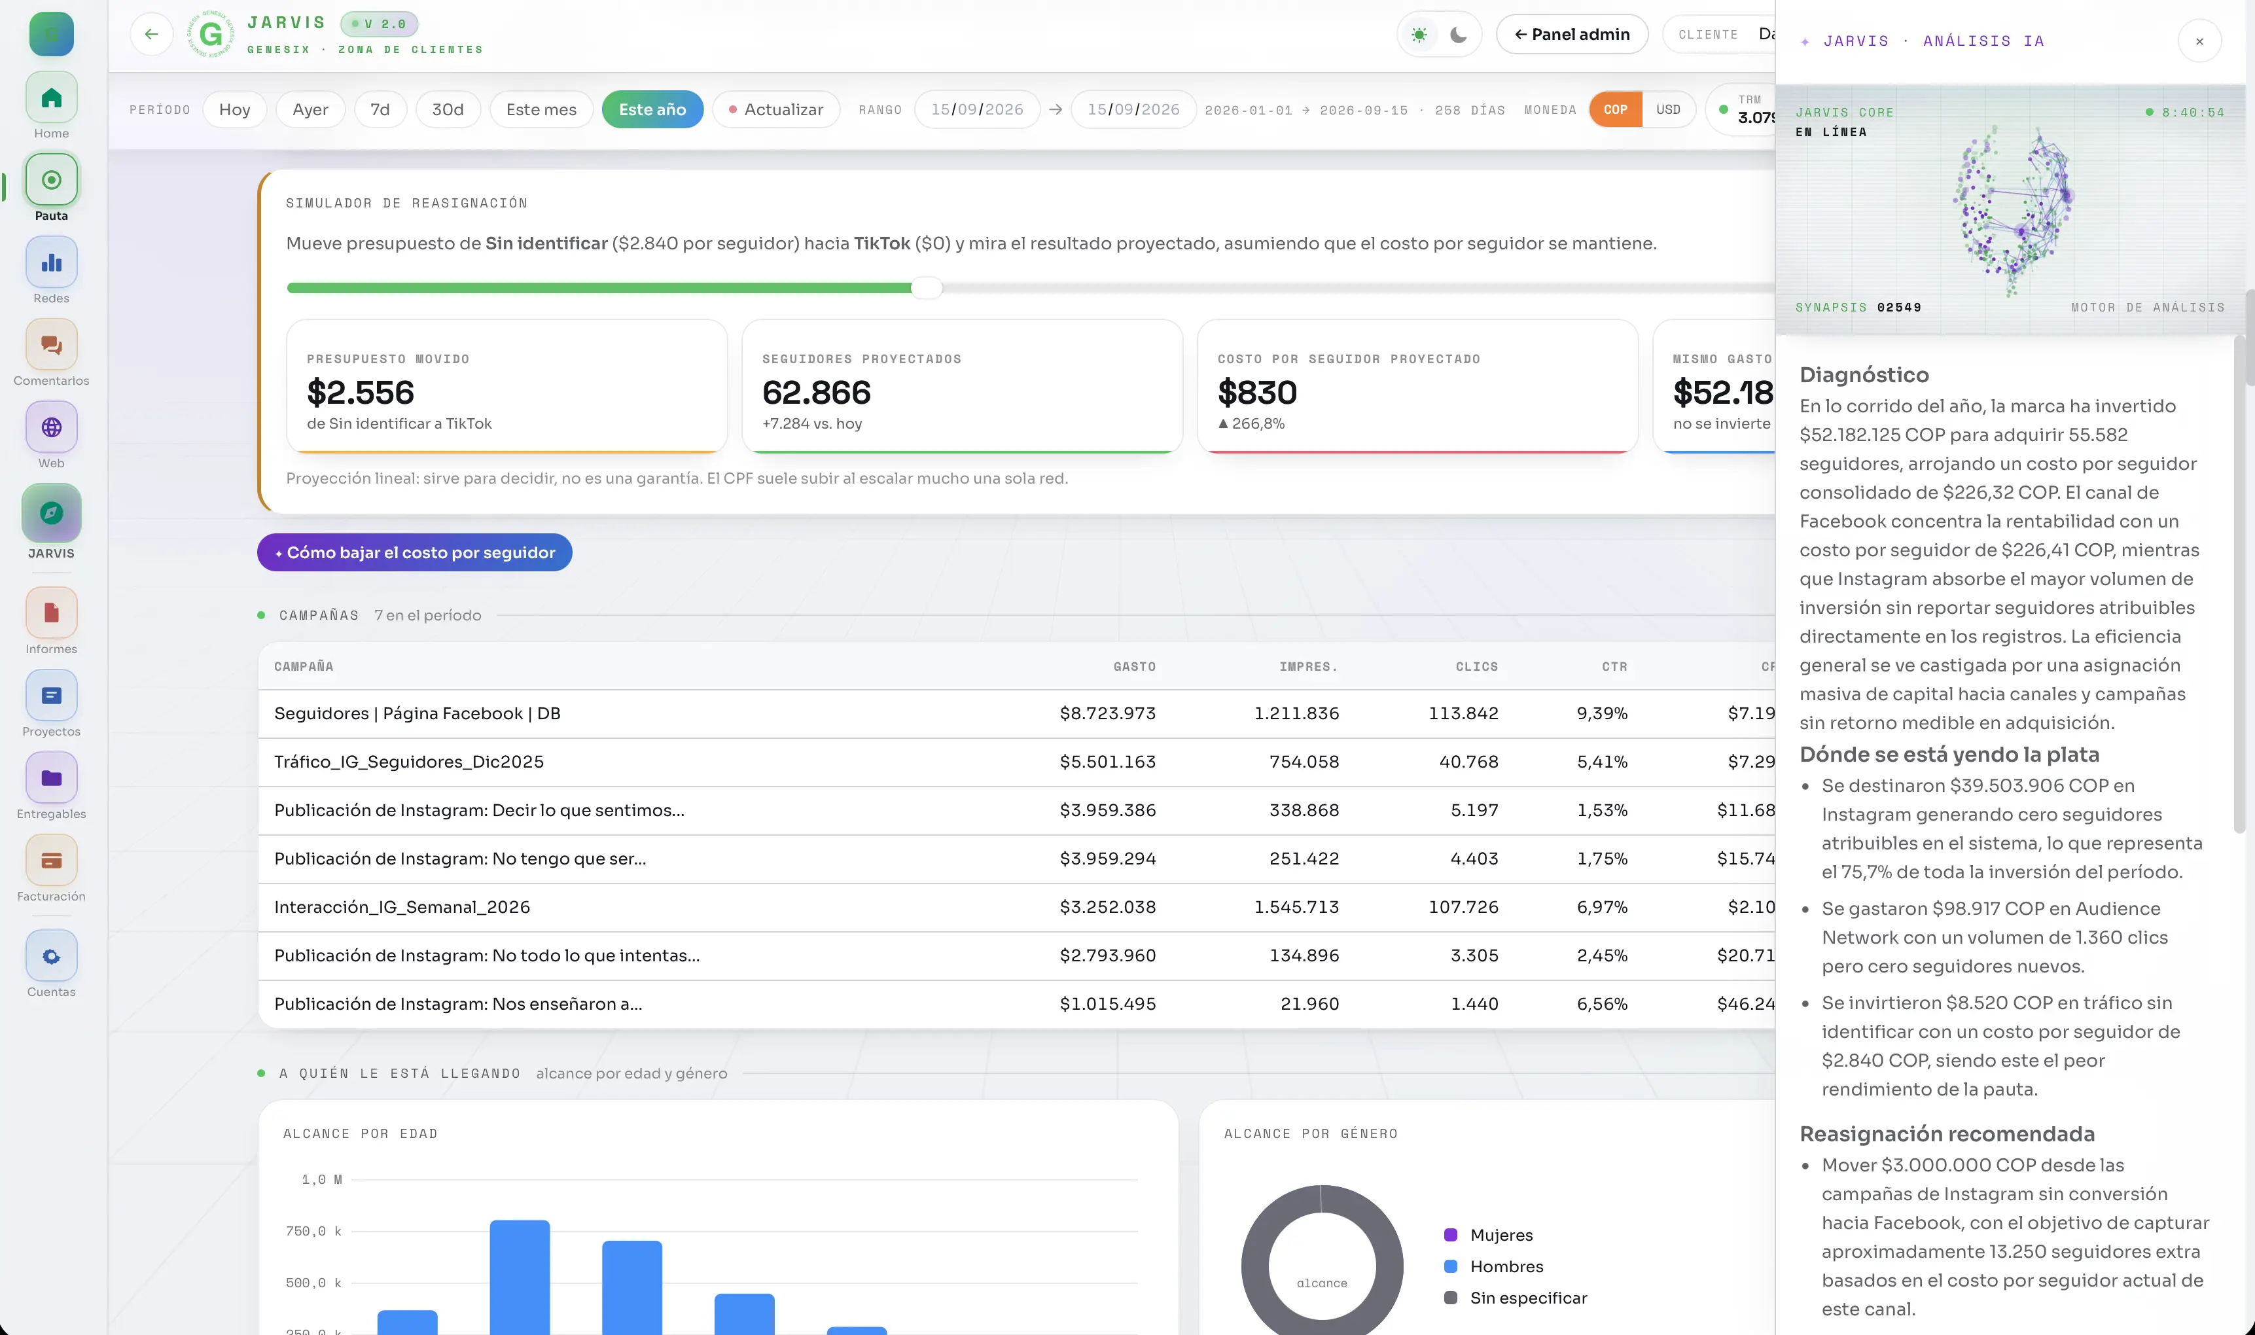Image resolution: width=2255 pixels, height=1335 pixels.
Task: Select the Este año period filter
Action: pos(653,110)
